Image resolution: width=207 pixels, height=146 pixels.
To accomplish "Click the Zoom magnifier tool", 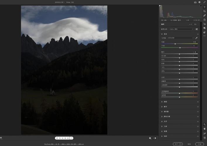I will 204,124.
